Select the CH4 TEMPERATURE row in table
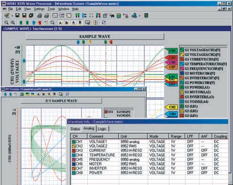This screenshot has height=185, width=233. (x=150, y=155)
